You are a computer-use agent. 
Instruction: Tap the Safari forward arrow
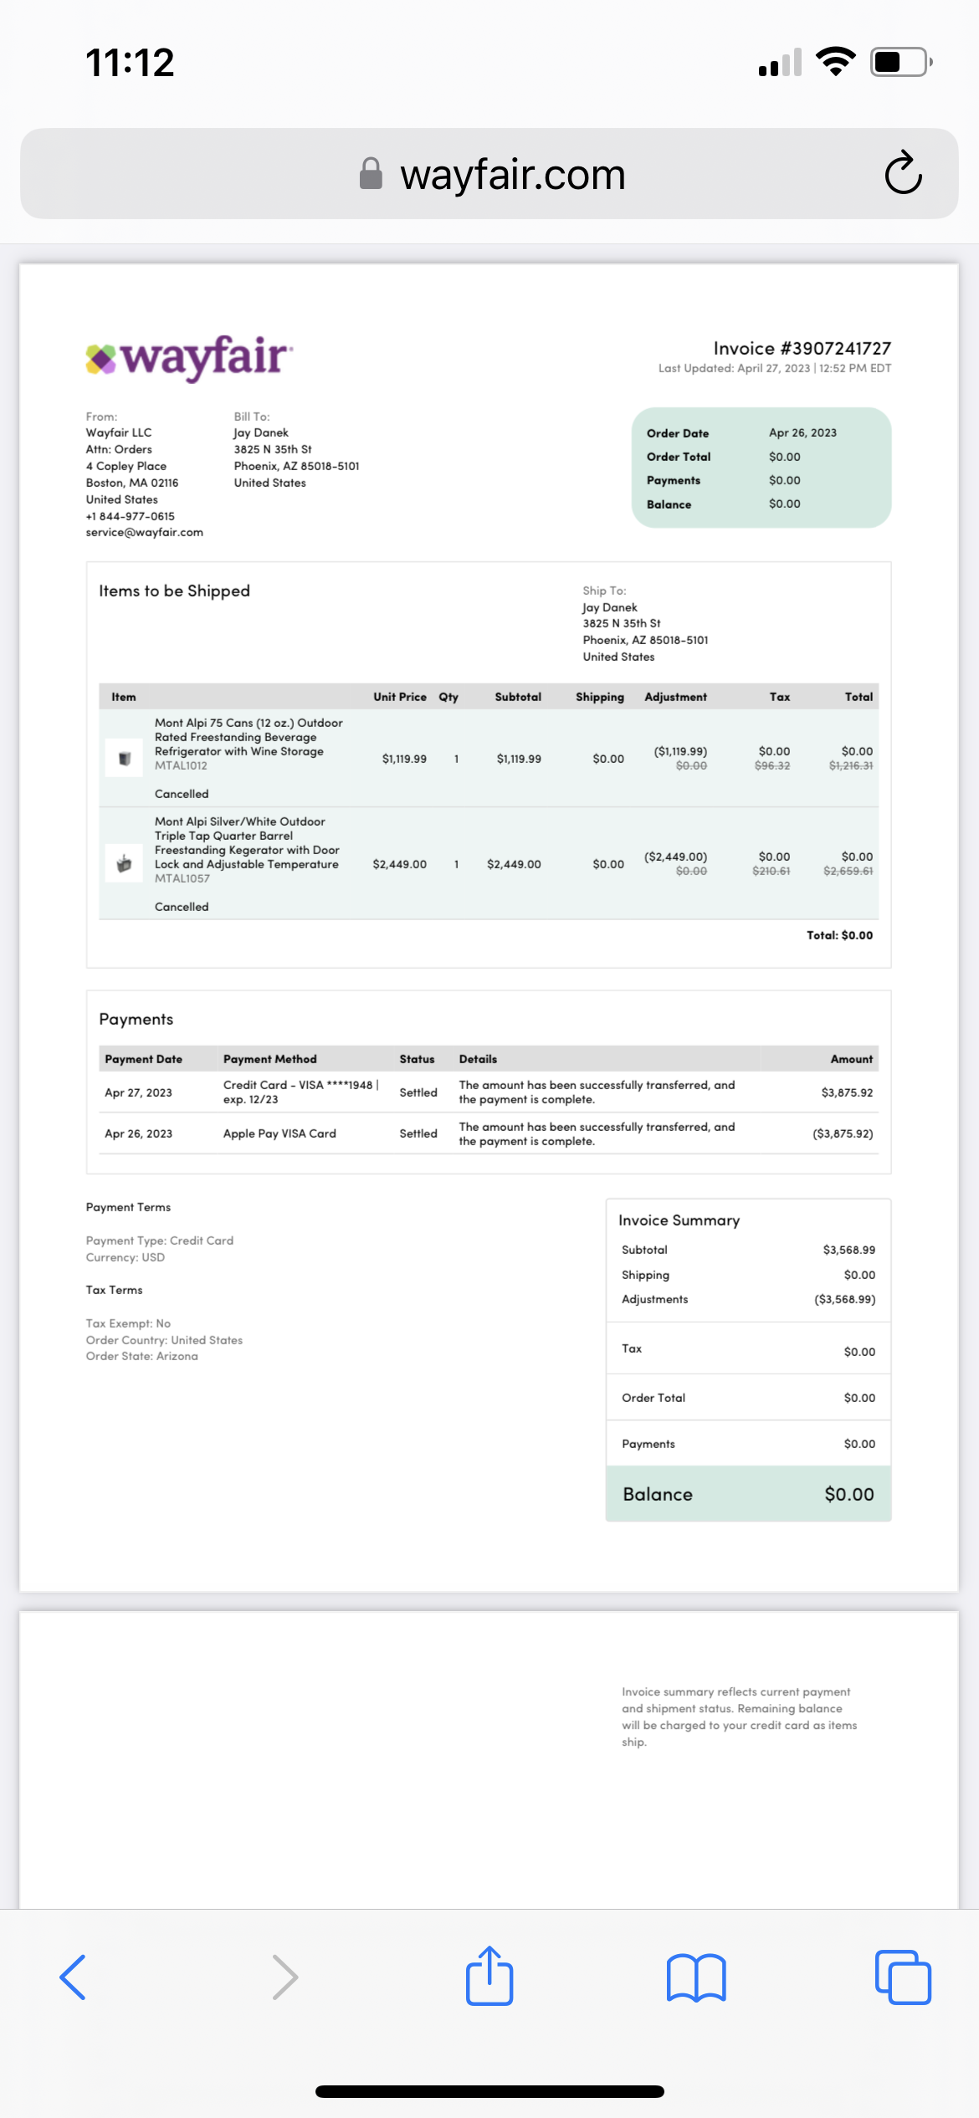[284, 1977]
